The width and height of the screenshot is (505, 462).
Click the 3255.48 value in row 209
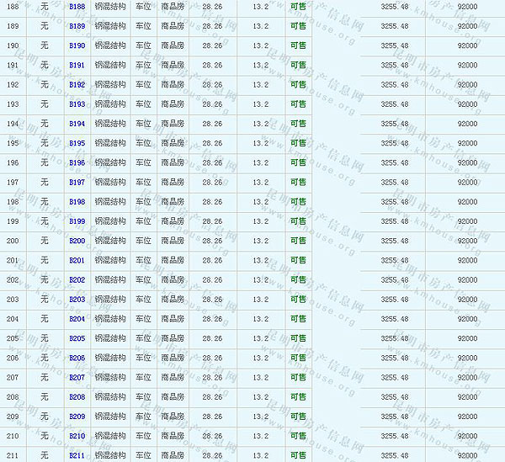(x=394, y=417)
